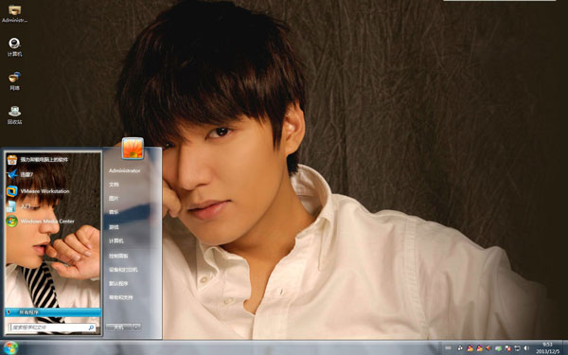568x355 pixels.
Task: Open 音乐 (Music) from Start menu
Action: pos(115,212)
